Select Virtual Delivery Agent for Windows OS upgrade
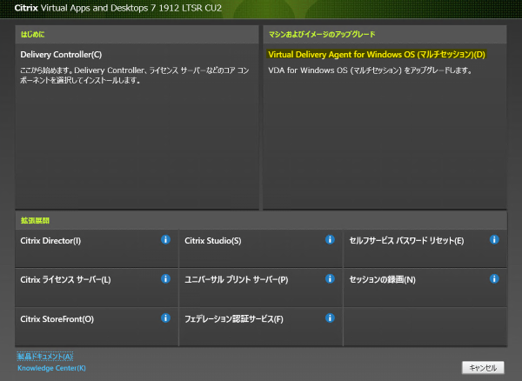The width and height of the screenshot is (522, 381). 377,55
